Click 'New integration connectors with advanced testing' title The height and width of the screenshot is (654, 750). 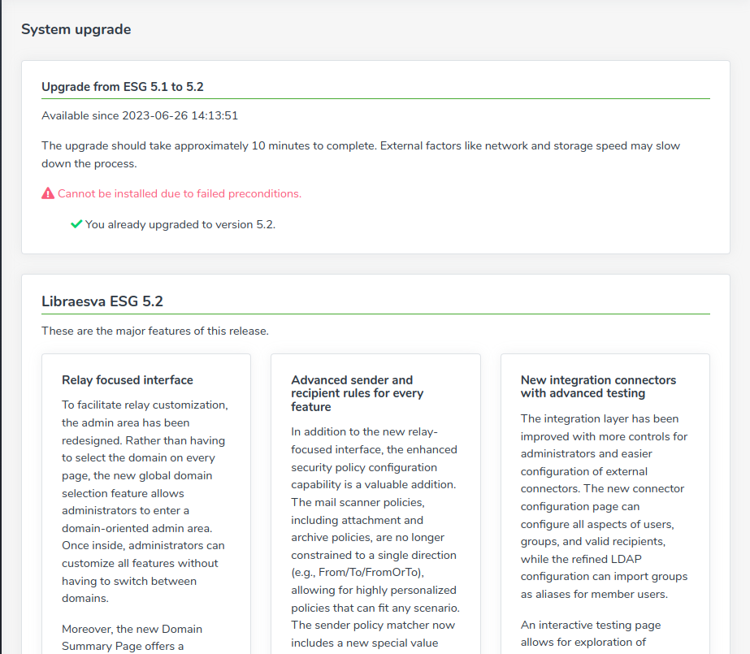pos(598,386)
